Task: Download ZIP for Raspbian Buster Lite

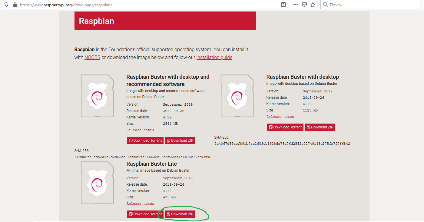Action: 180,214
